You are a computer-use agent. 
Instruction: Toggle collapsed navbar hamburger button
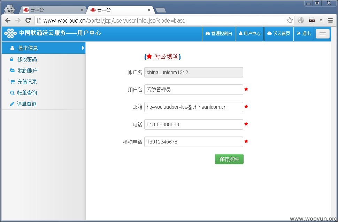tap(323, 34)
